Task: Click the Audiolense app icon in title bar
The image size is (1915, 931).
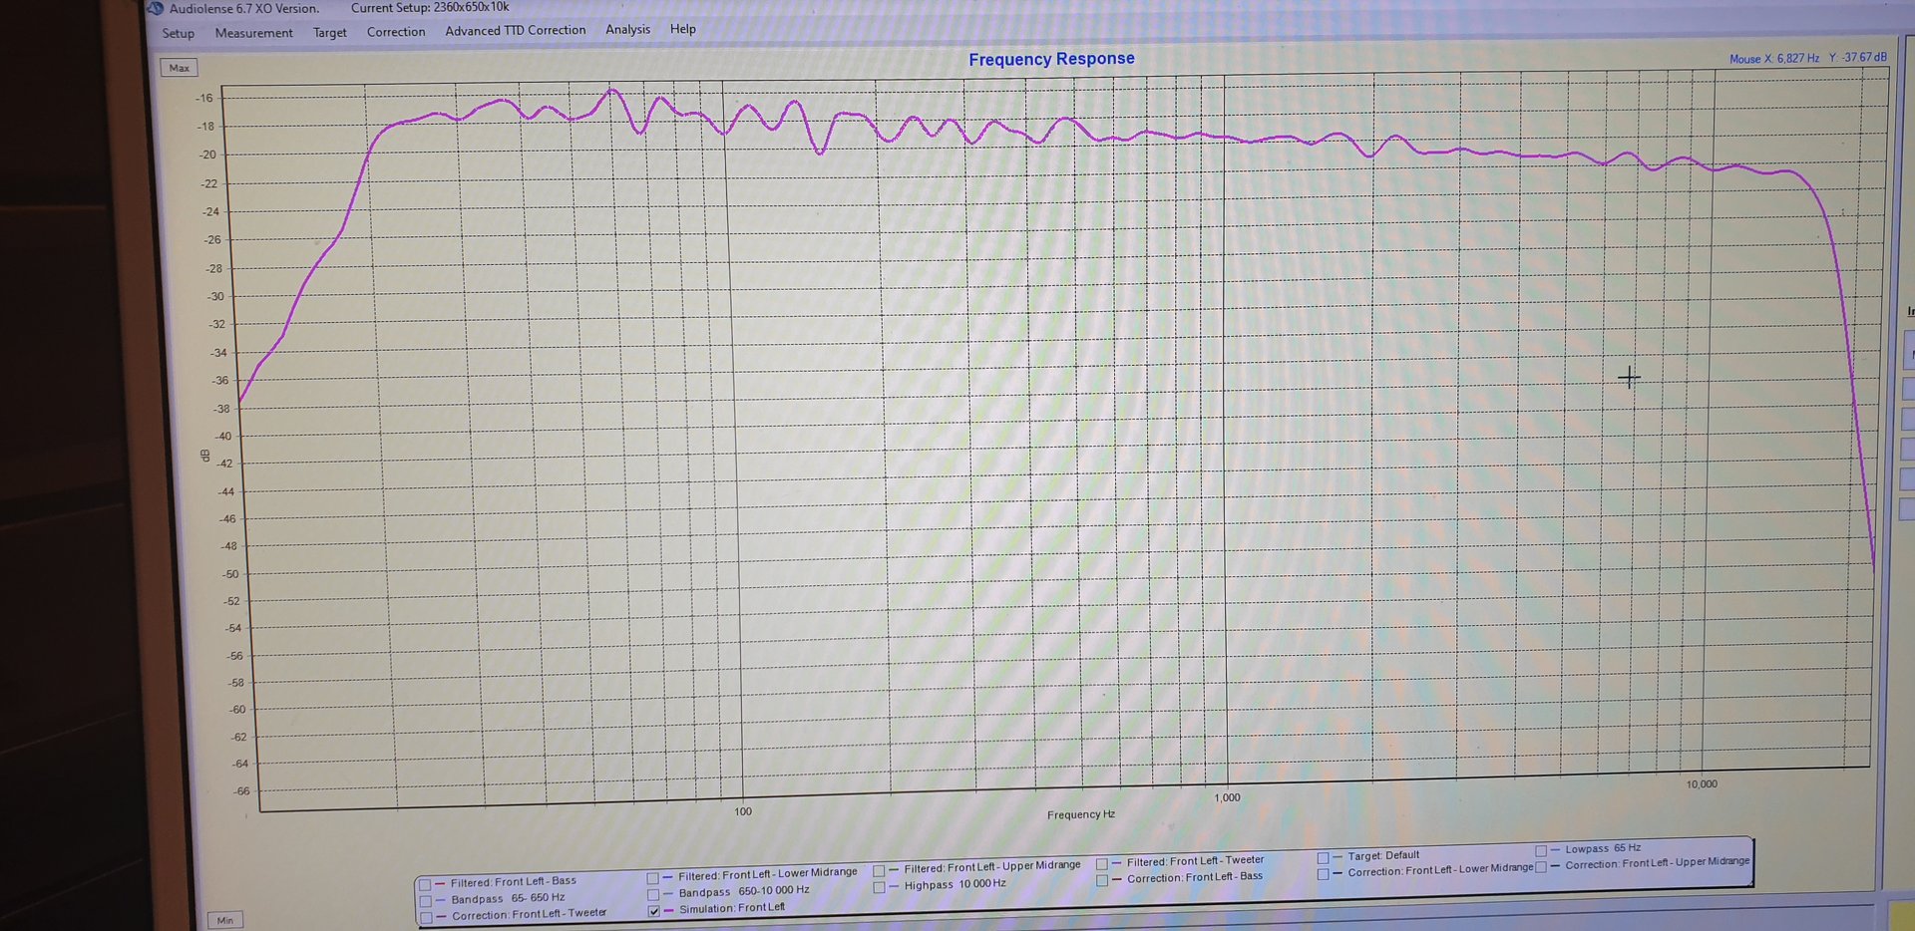Action: (x=156, y=9)
